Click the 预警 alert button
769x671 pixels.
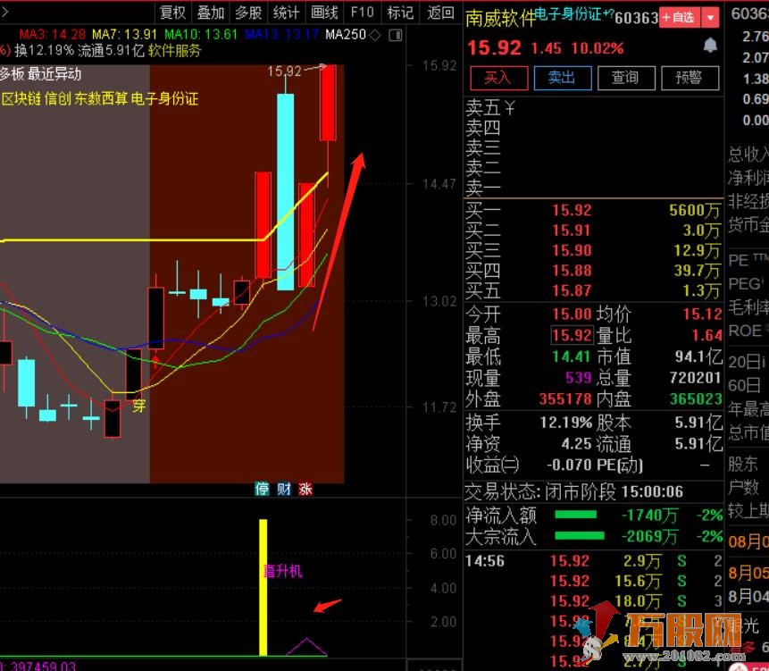(690, 78)
